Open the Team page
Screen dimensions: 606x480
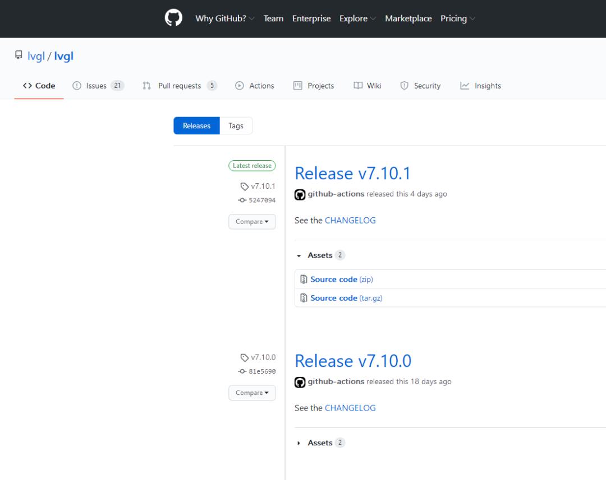pos(273,18)
